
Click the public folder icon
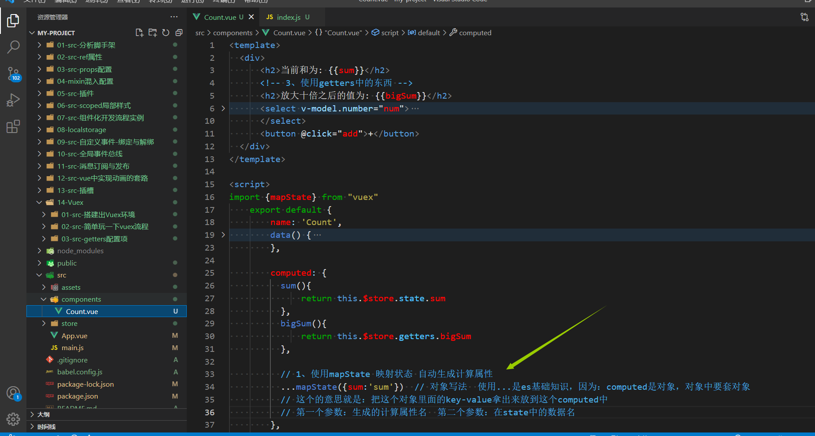pos(50,263)
